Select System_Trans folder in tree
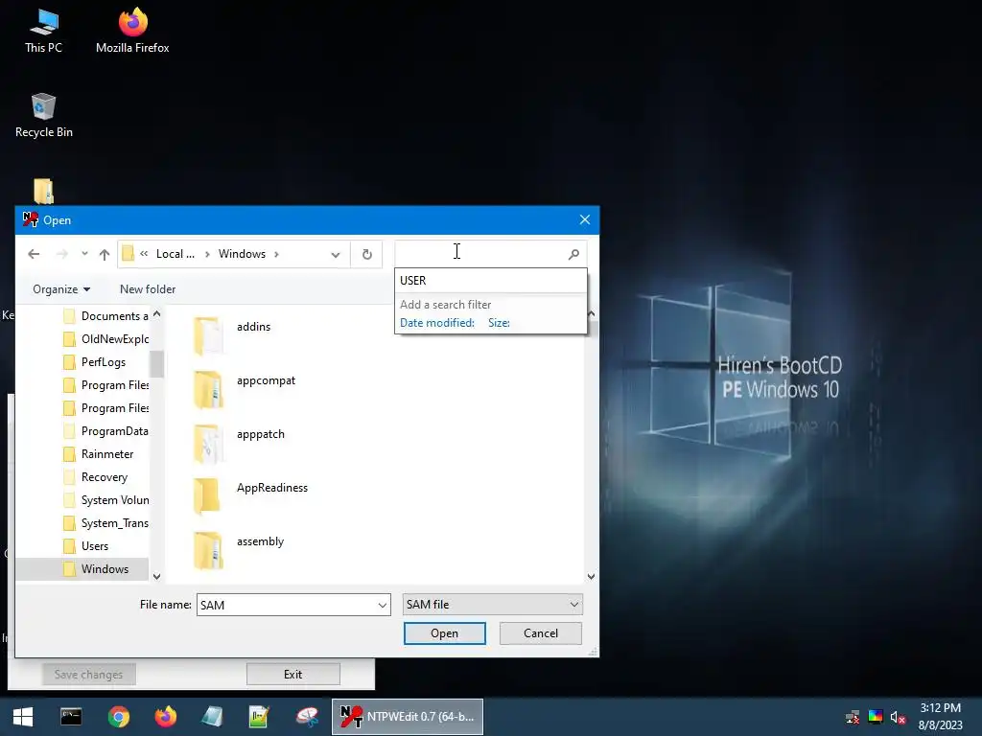 105,523
